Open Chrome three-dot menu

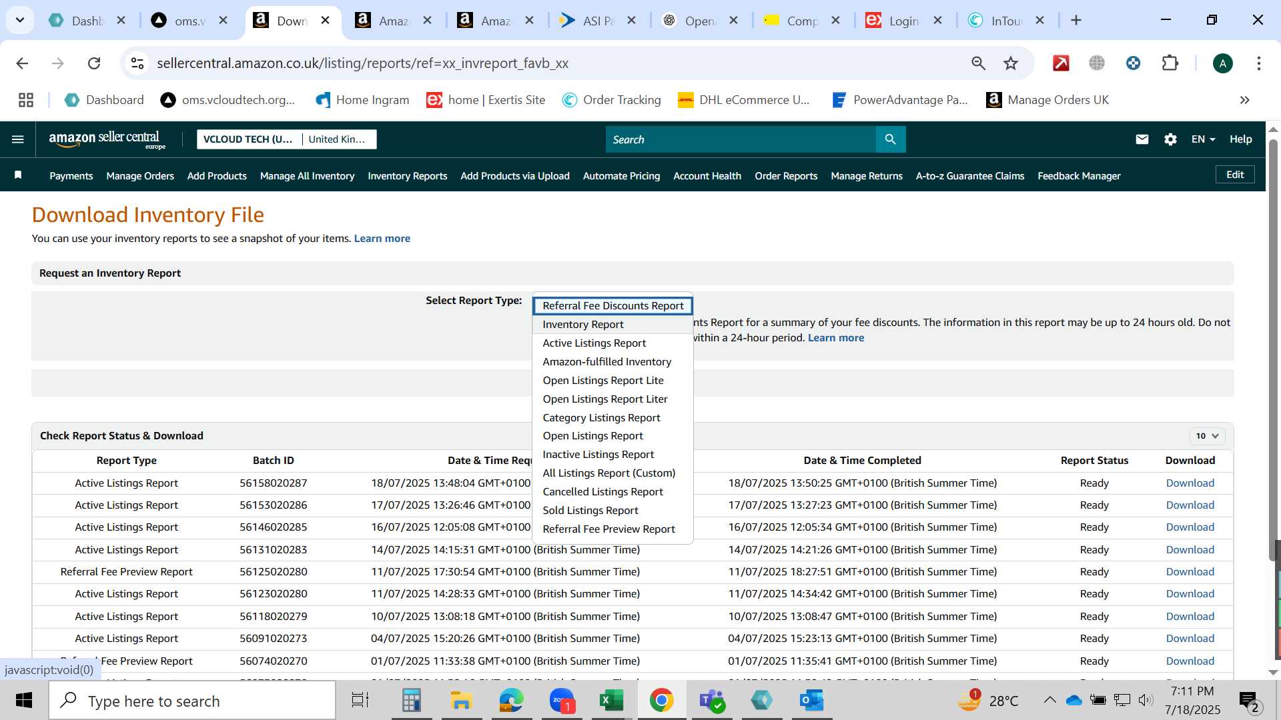pos(1258,63)
